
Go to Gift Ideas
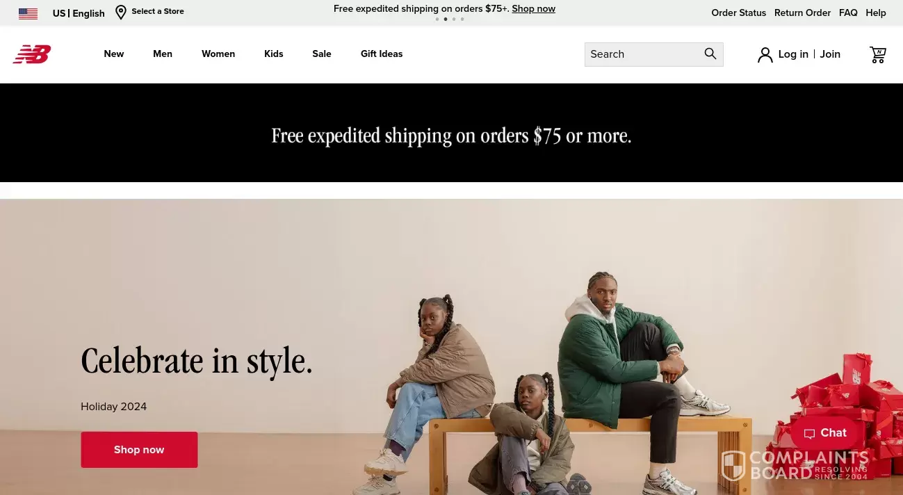coord(382,54)
